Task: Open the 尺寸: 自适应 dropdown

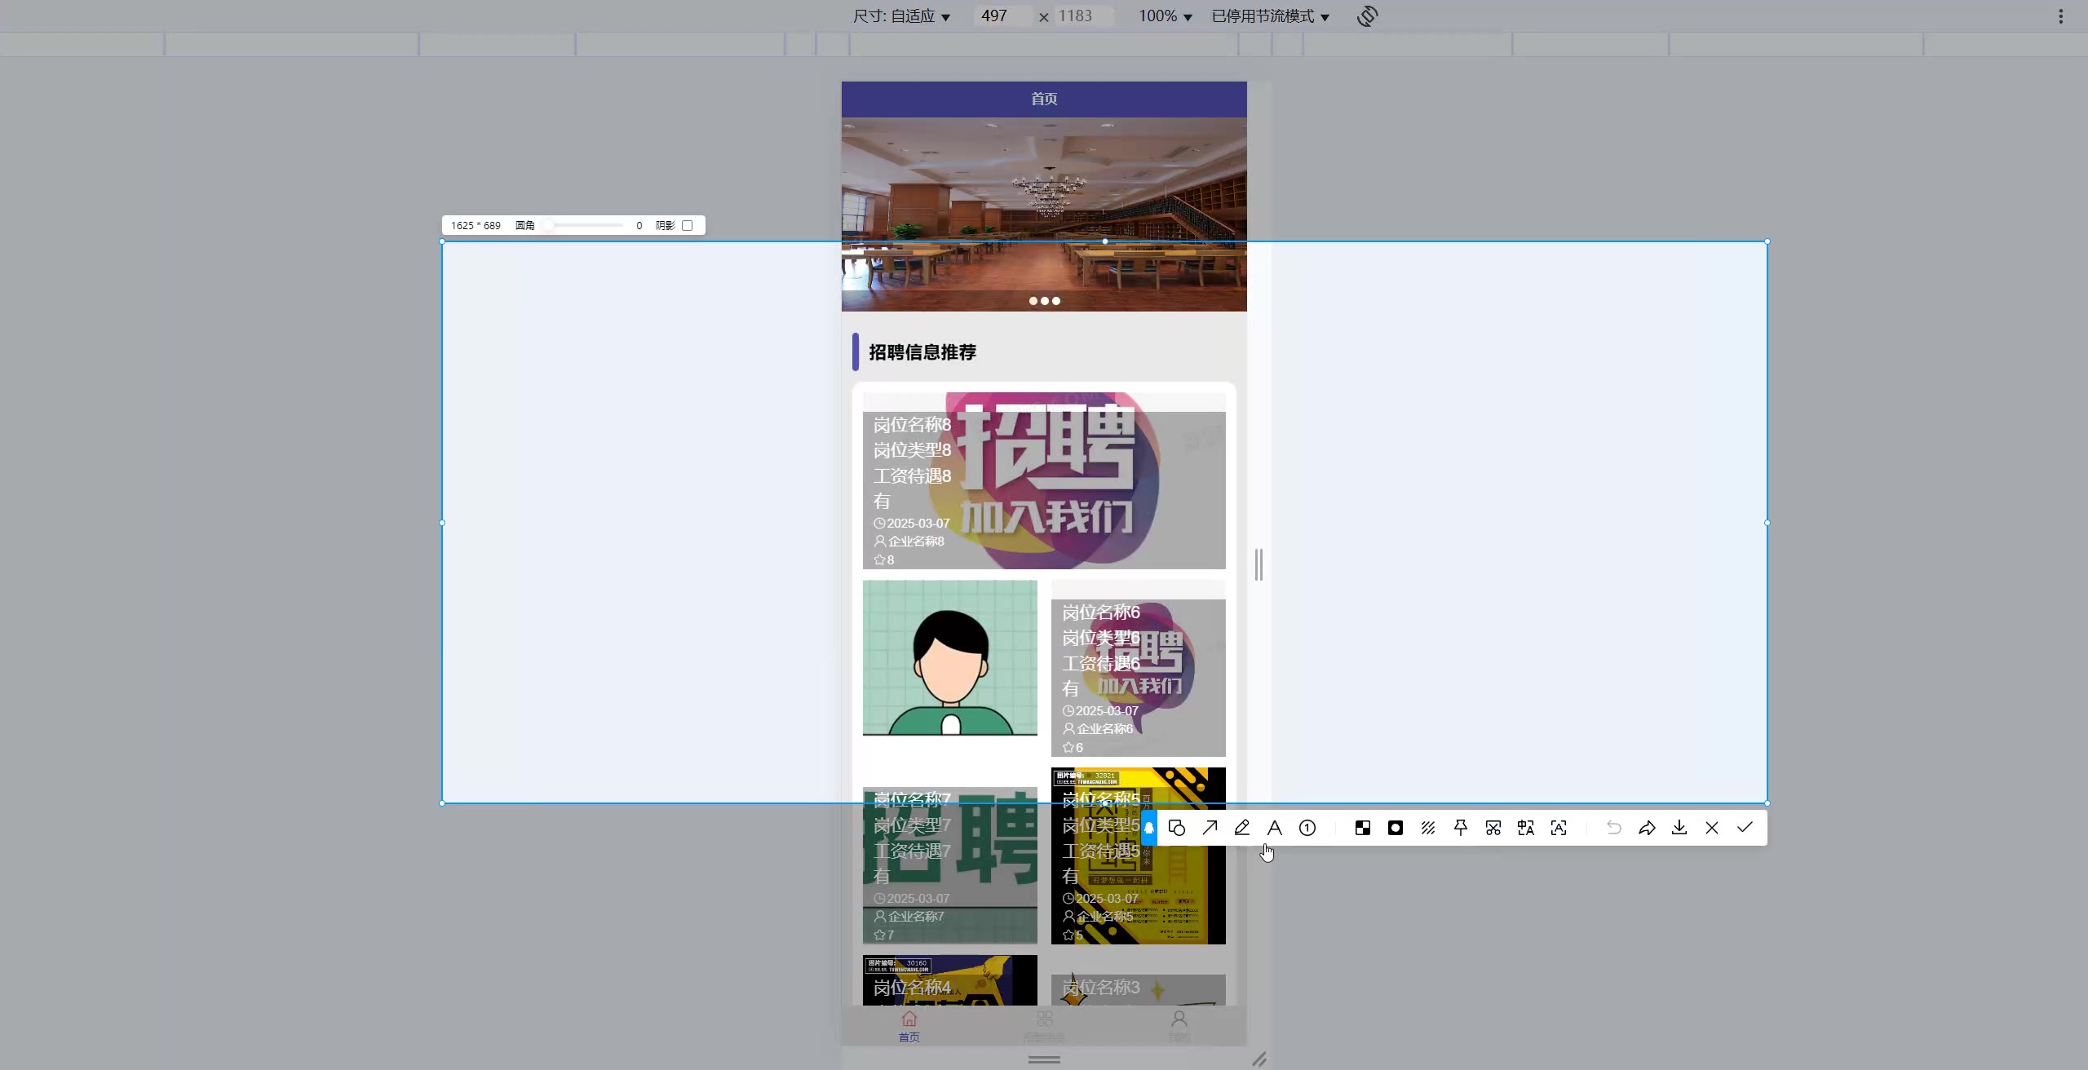Action: coord(901,16)
